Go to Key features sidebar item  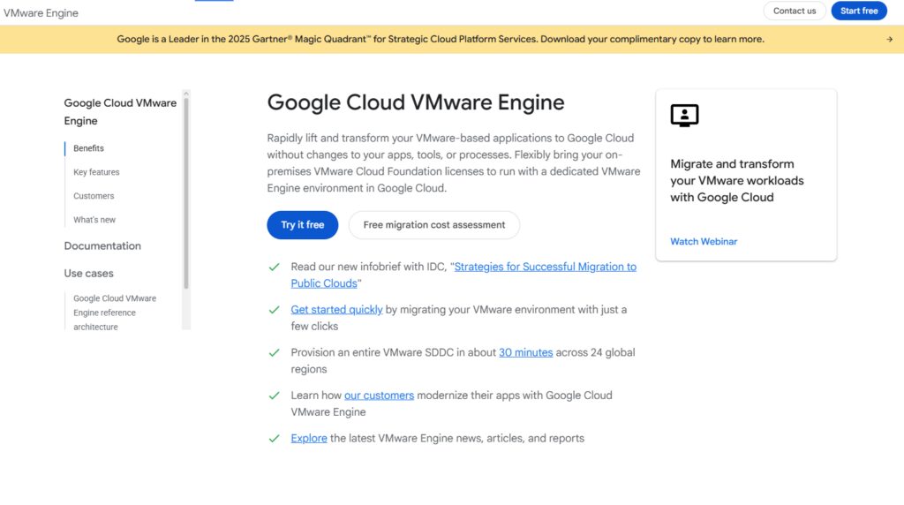click(96, 172)
